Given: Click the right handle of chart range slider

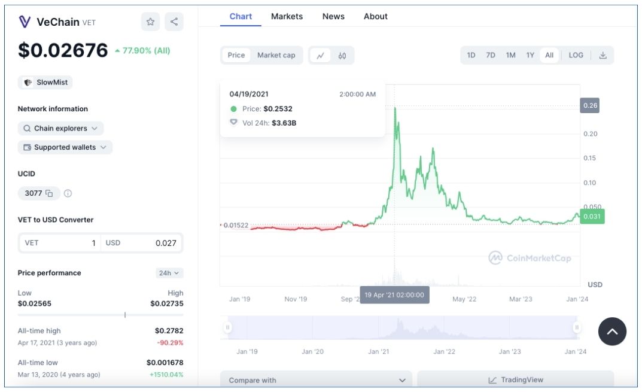Looking at the screenshot, I should (577, 327).
